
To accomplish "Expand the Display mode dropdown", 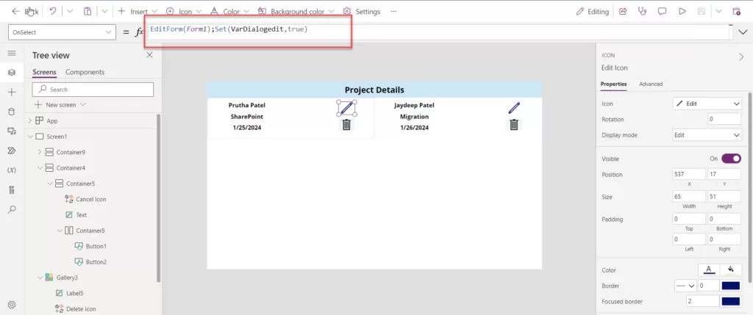I will (707, 135).
